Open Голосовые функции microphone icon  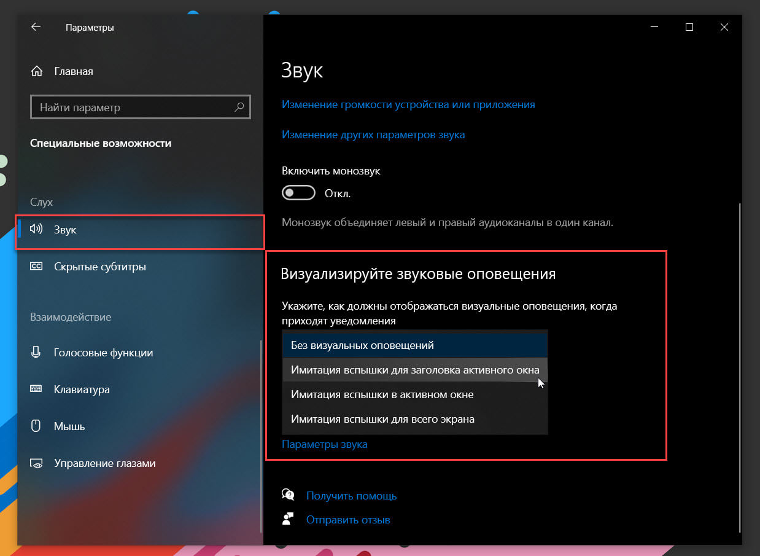36,353
